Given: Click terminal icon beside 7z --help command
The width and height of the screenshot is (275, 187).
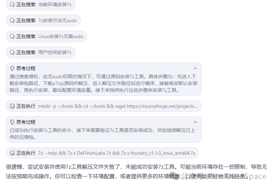Looking at the screenshot, I should click(12, 153).
